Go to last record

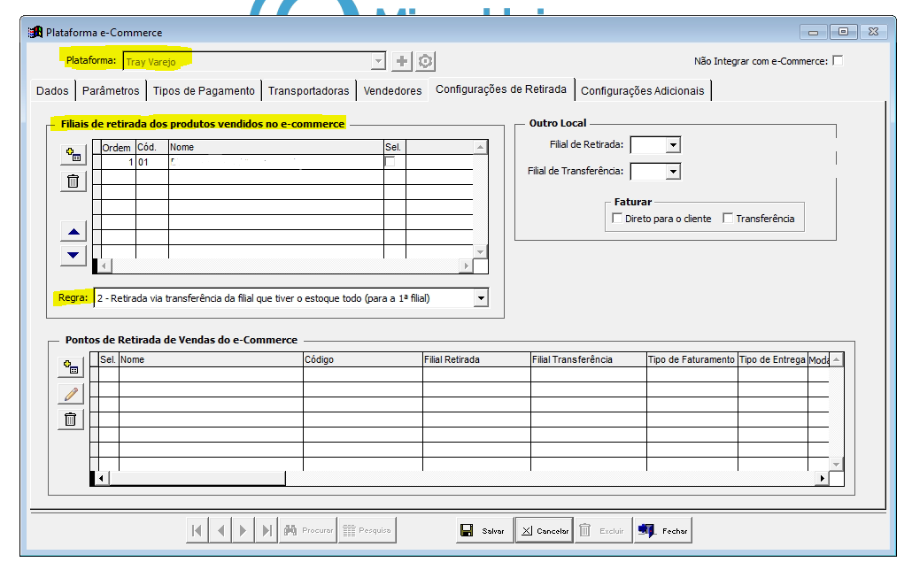[x=267, y=530]
